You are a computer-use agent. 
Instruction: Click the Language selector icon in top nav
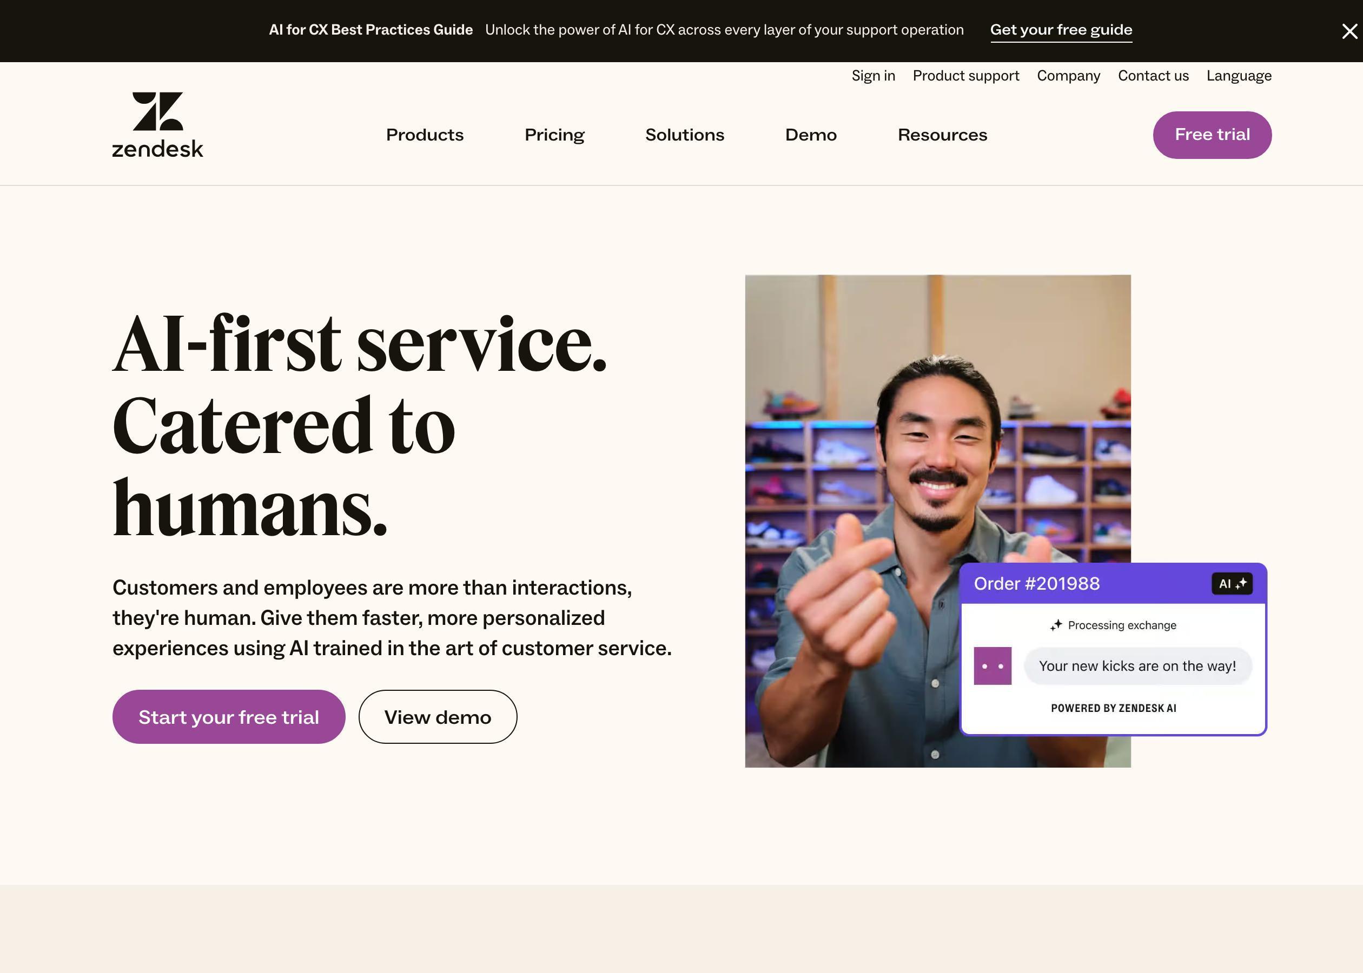[x=1239, y=75]
